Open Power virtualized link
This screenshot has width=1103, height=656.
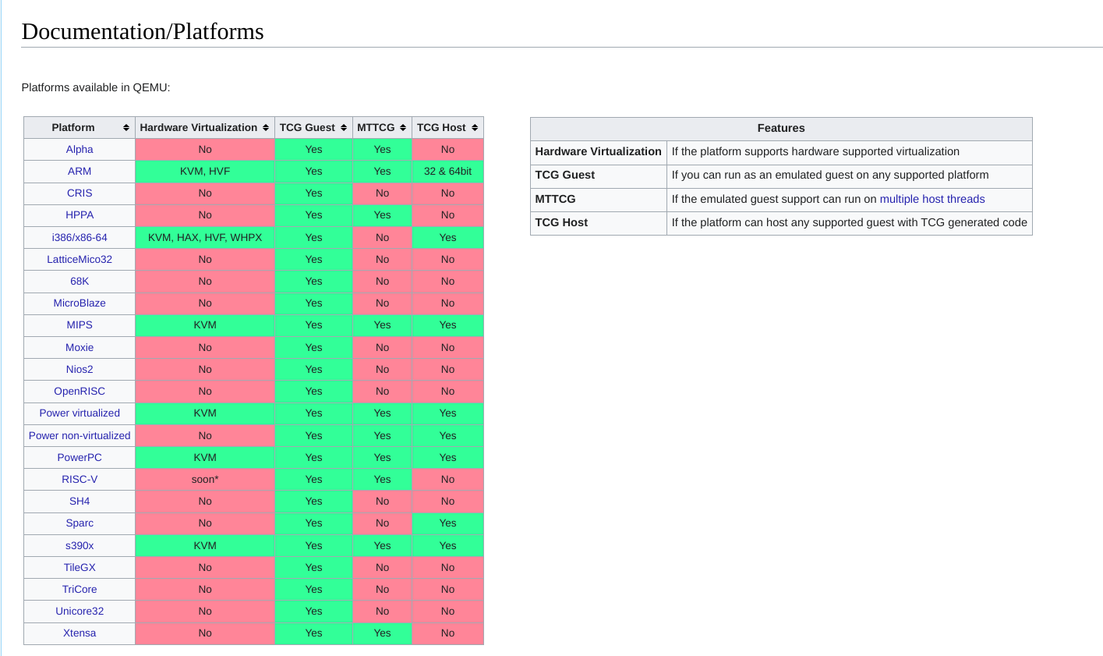point(80,413)
